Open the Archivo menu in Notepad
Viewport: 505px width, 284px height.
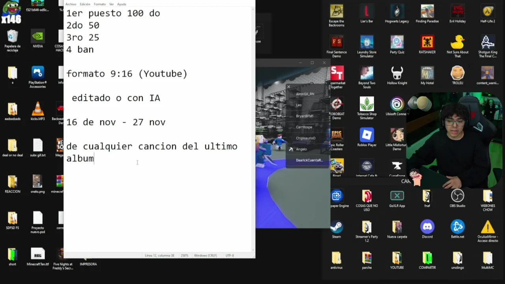click(x=71, y=4)
